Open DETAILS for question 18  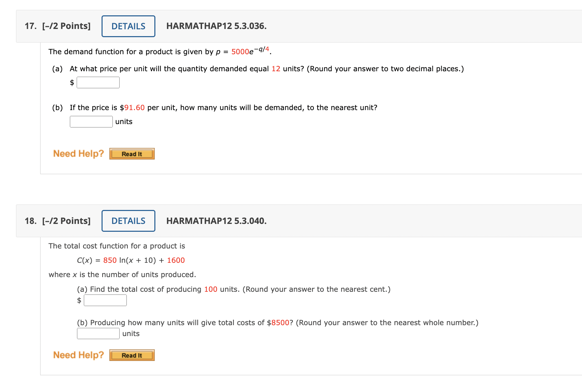pyautogui.click(x=128, y=221)
